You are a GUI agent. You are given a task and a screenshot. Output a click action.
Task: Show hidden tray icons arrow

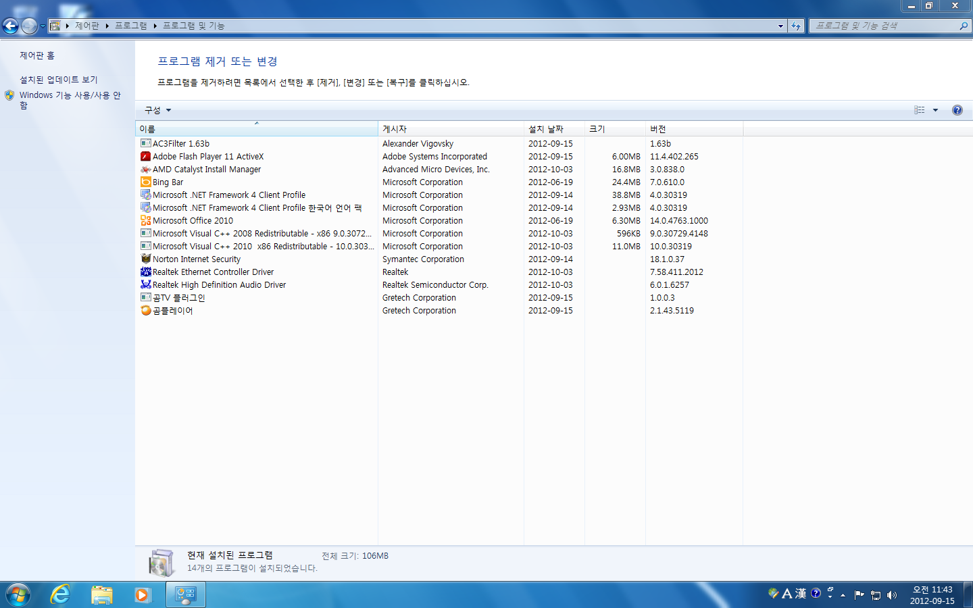coord(843,595)
